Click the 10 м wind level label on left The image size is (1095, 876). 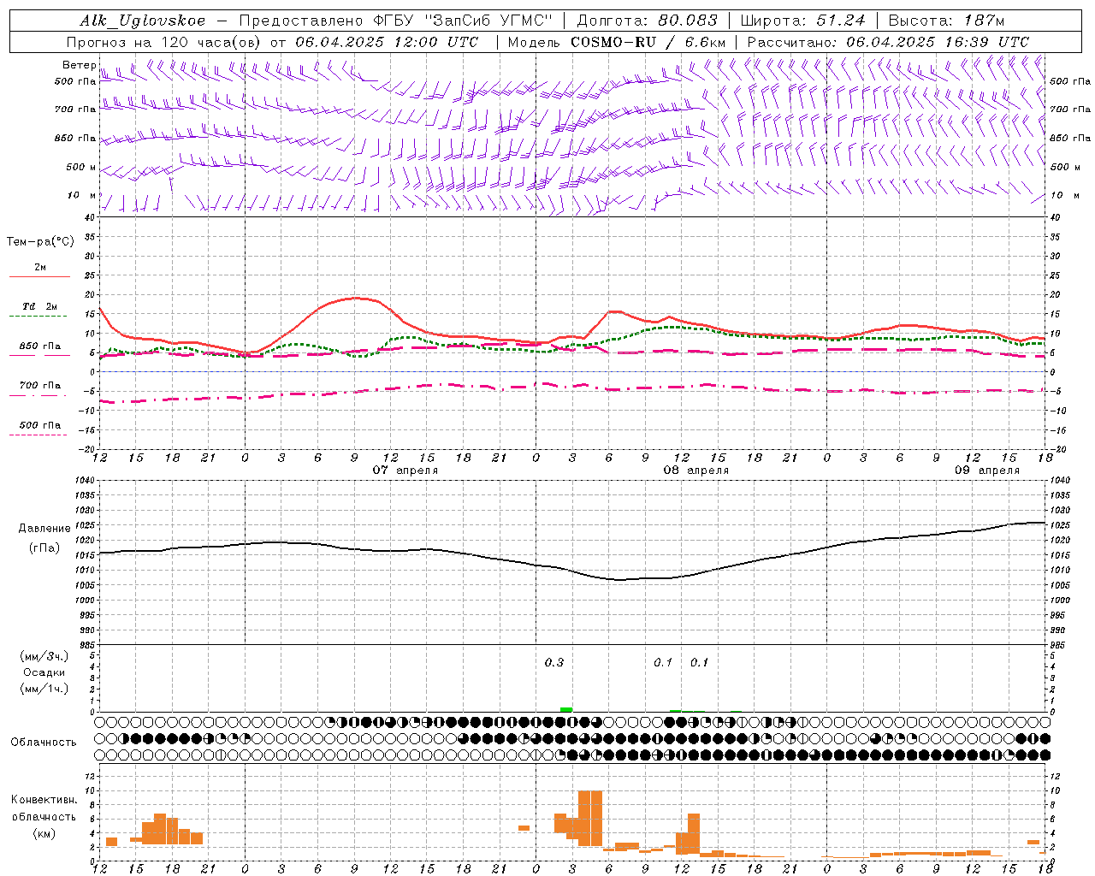tap(81, 195)
